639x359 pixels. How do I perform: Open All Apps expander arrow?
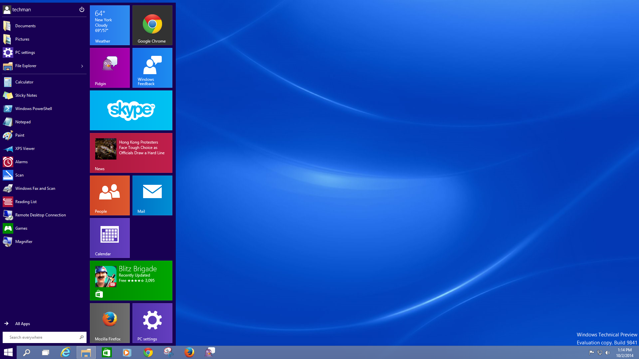(x=6, y=323)
